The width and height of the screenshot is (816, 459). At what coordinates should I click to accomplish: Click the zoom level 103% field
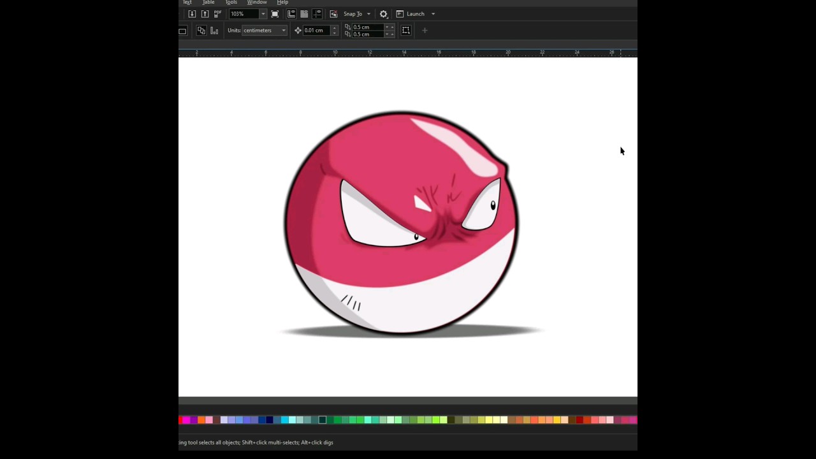tap(244, 14)
